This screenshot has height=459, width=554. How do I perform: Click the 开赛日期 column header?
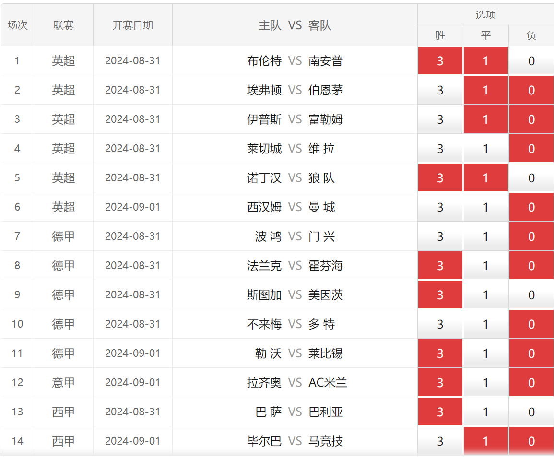pyautogui.click(x=132, y=25)
